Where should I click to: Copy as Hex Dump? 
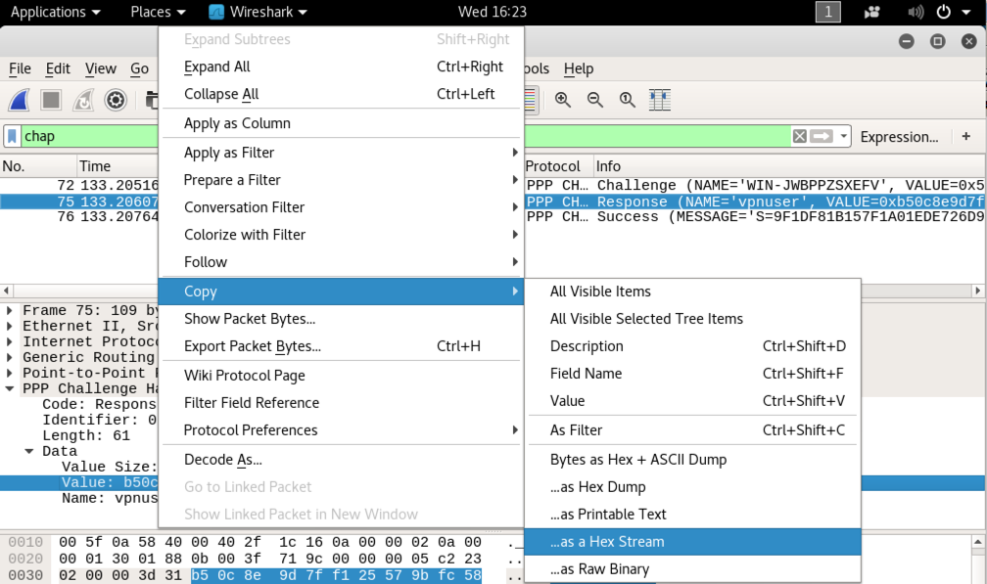[x=692, y=487]
